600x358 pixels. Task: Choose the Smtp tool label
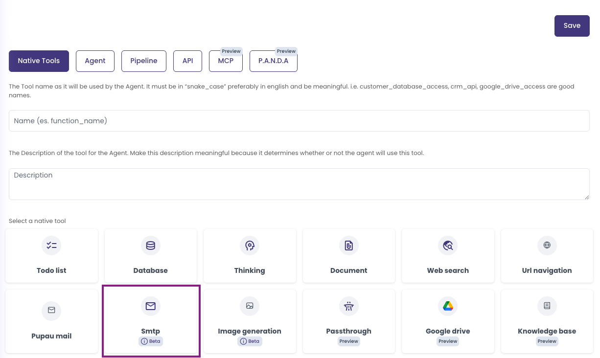pyautogui.click(x=151, y=331)
